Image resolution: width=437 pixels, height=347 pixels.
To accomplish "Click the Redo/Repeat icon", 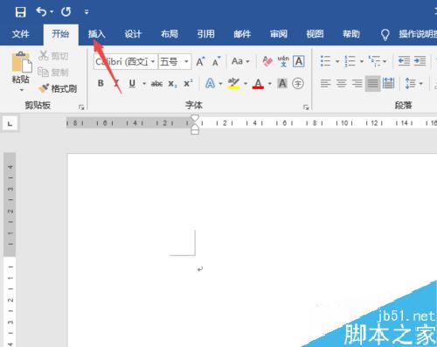I will click(x=66, y=11).
